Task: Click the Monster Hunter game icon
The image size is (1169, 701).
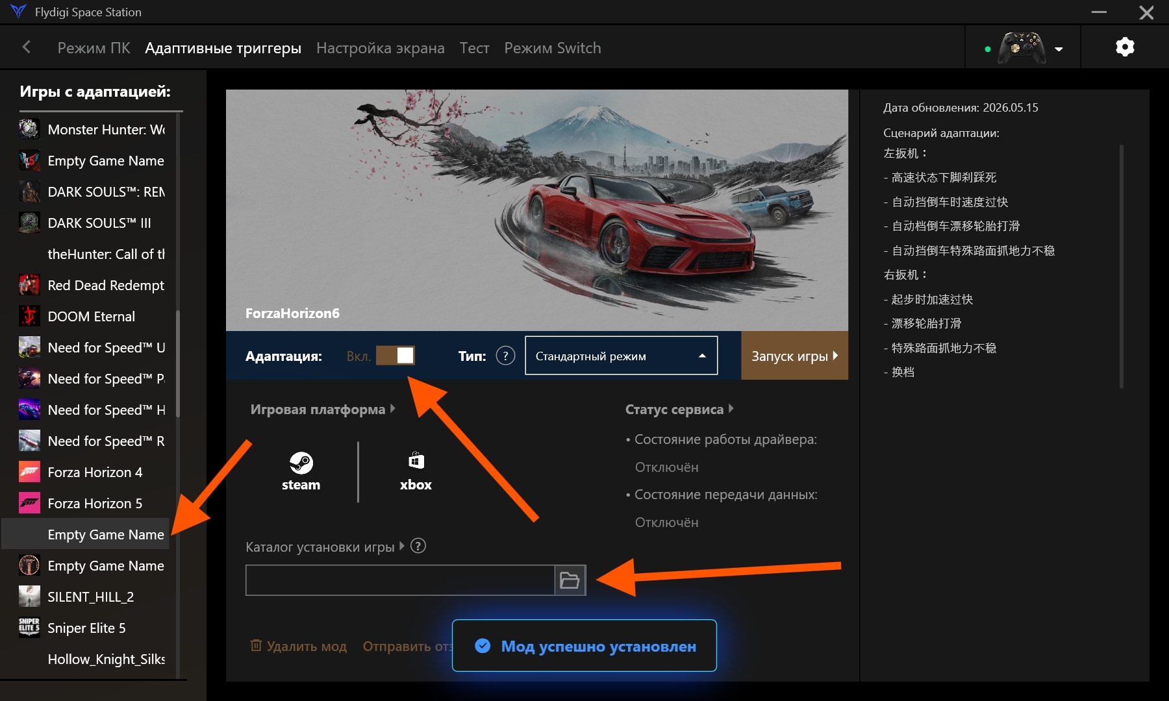Action: pyautogui.click(x=29, y=129)
